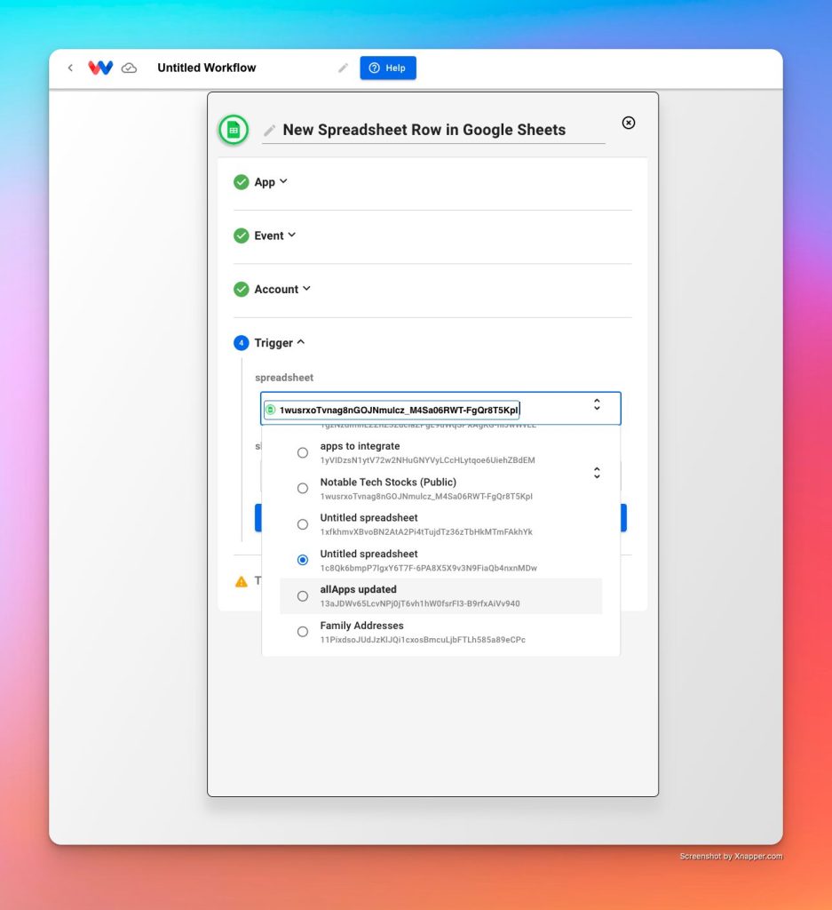The image size is (832, 910).
Task: Click the second dropdown arrows below spreadsheet field
Action: pyautogui.click(x=597, y=473)
